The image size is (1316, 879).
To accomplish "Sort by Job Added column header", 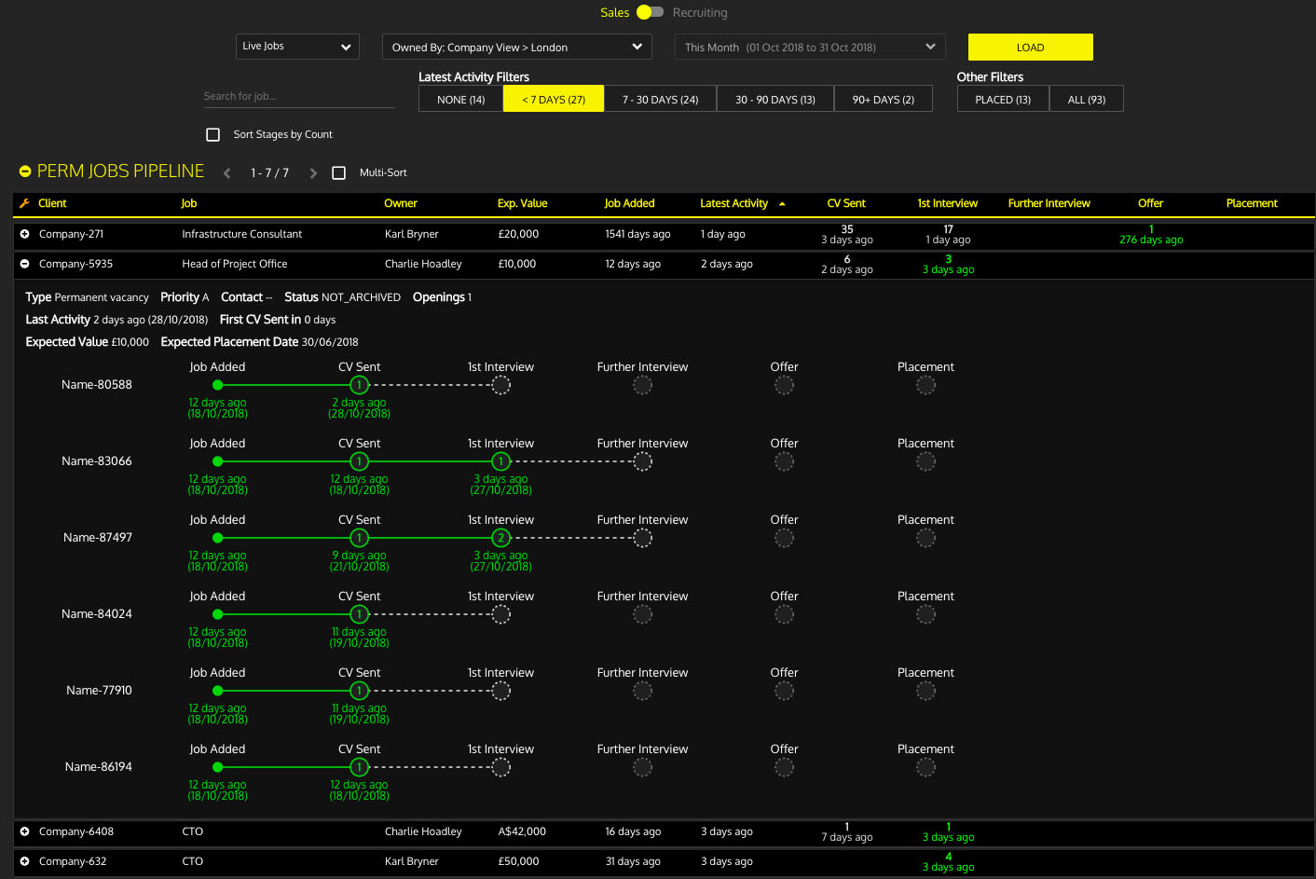I will tap(629, 203).
